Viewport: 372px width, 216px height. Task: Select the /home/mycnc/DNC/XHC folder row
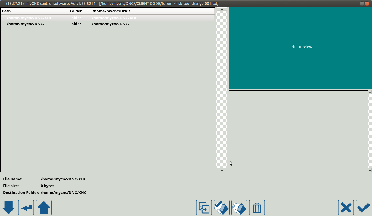point(29,18)
